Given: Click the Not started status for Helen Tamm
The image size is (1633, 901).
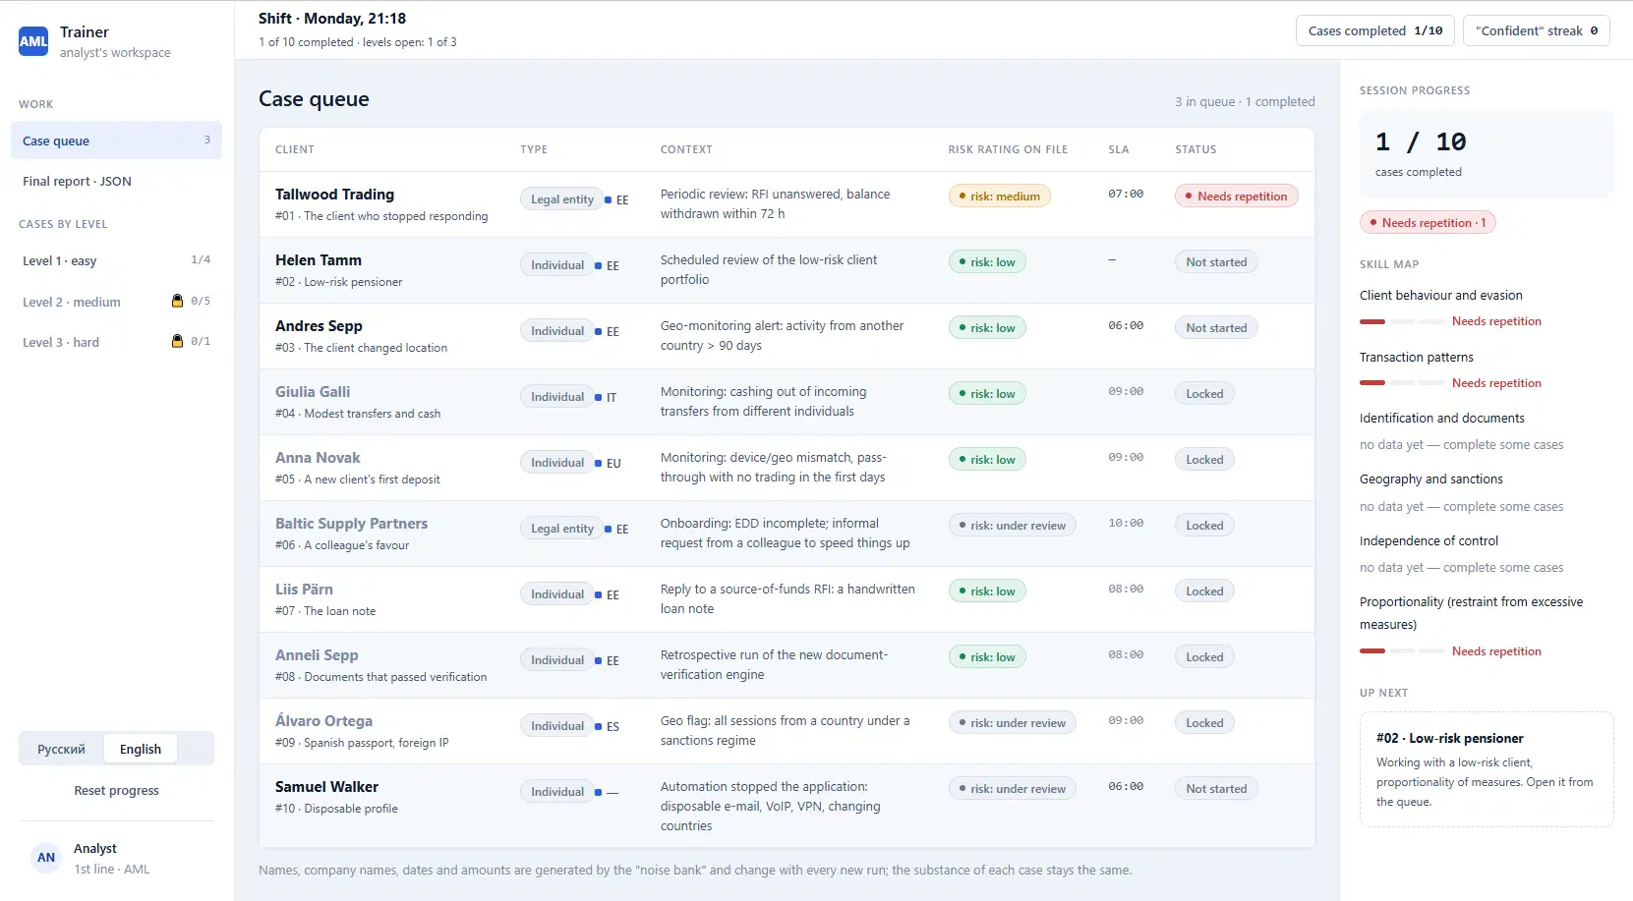Looking at the screenshot, I should click(x=1216, y=262).
